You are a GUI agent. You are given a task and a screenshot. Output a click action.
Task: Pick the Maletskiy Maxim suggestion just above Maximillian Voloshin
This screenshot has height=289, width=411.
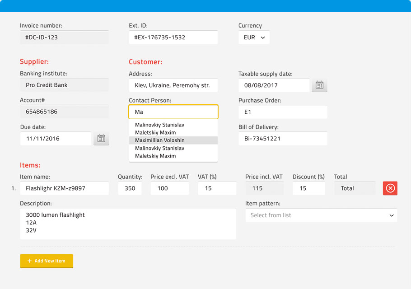pyautogui.click(x=173, y=133)
